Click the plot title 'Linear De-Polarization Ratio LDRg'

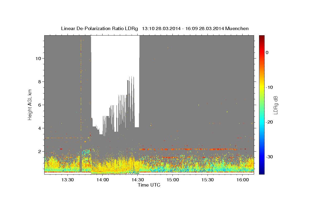99,28
